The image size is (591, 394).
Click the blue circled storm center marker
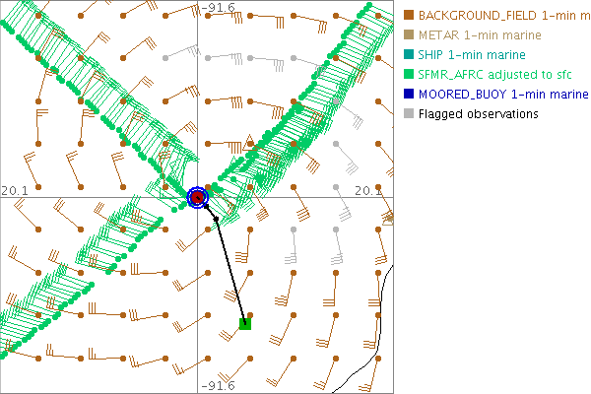(198, 197)
